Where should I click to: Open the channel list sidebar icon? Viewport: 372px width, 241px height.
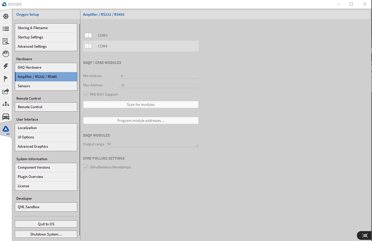click(6, 29)
